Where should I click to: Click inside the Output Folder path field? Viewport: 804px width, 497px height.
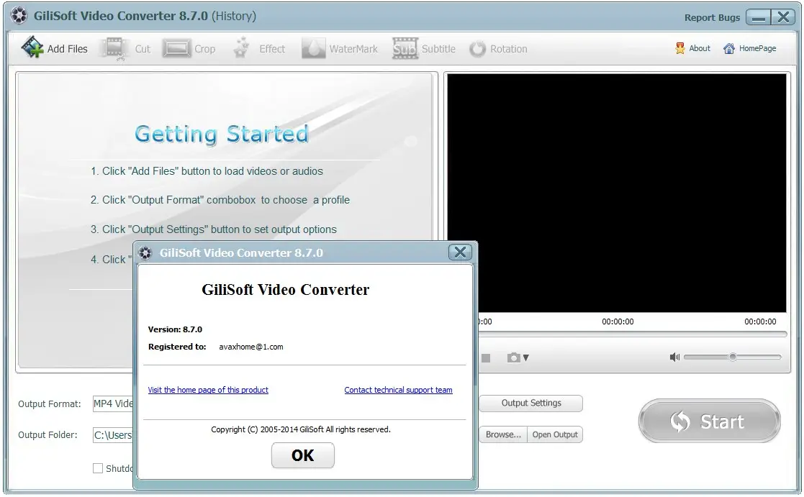113,435
